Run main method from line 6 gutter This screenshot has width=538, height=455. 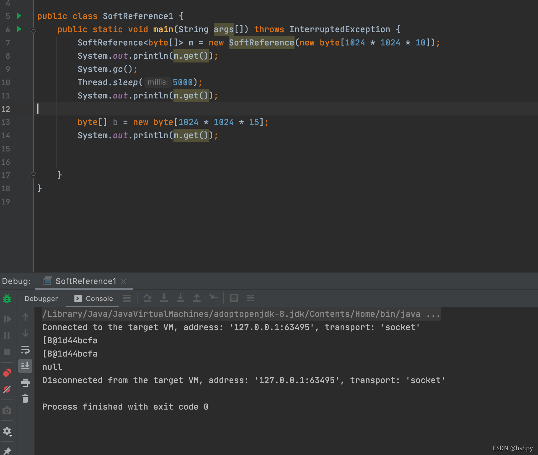[x=19, y=29]
